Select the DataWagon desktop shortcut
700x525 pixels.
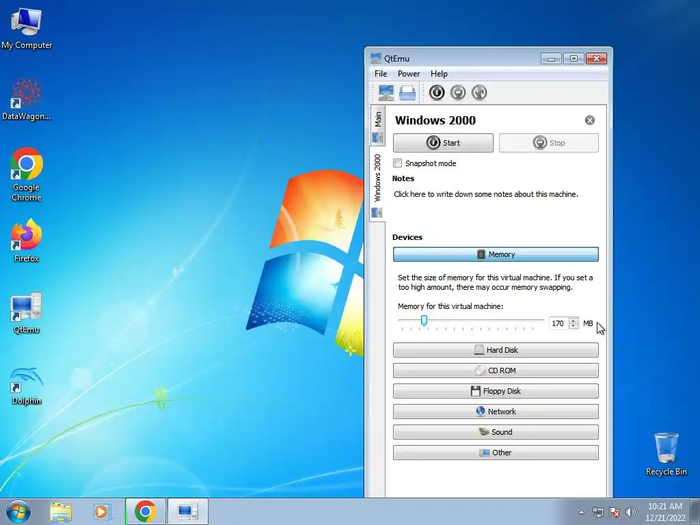pos(27,99)
